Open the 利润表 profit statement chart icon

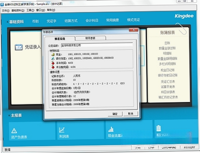pos(62,130)
